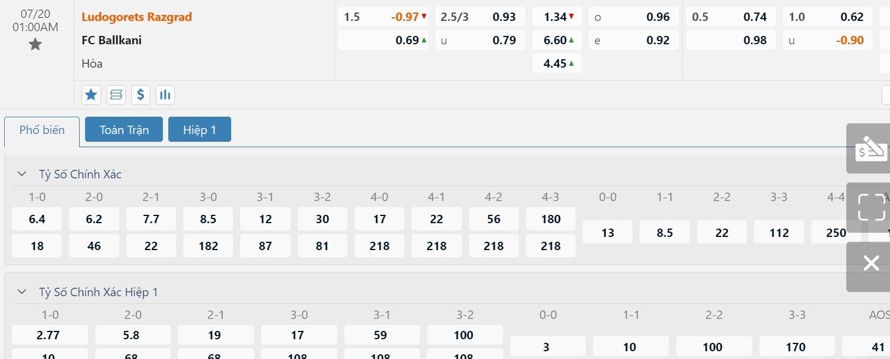Click the X icon on floating panel
Viewport: 890px width, 359px height.
[871, 263]
